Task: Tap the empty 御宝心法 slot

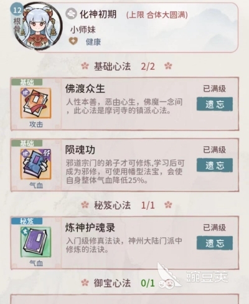Action: point(125,299)
